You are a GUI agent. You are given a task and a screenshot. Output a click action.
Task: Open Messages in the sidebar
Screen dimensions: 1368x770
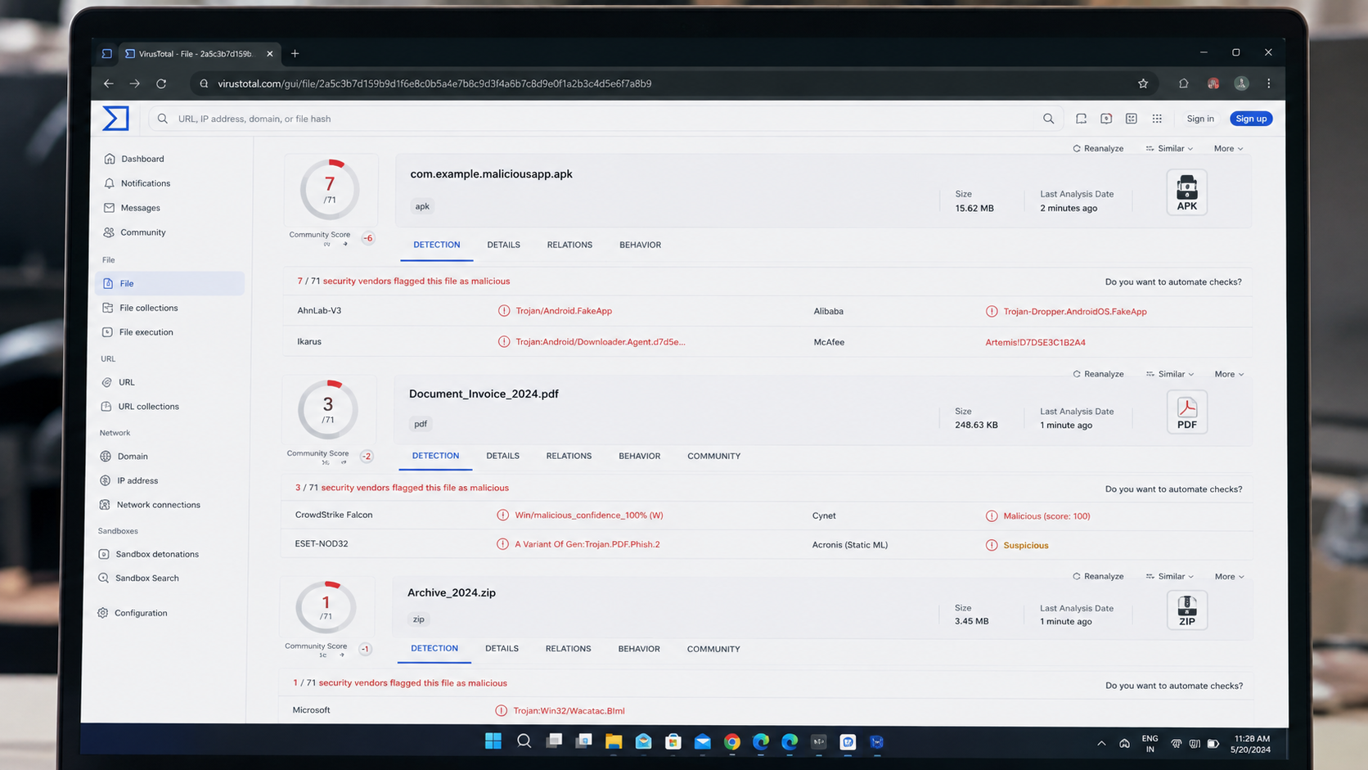pyautogui.click(x=132, y=208)
